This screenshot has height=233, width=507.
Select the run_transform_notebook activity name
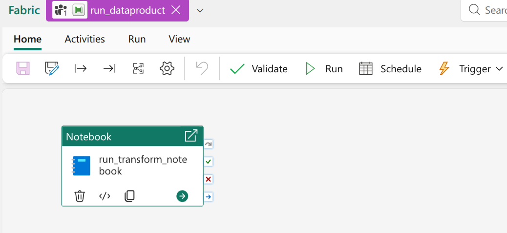click(143, 165)
